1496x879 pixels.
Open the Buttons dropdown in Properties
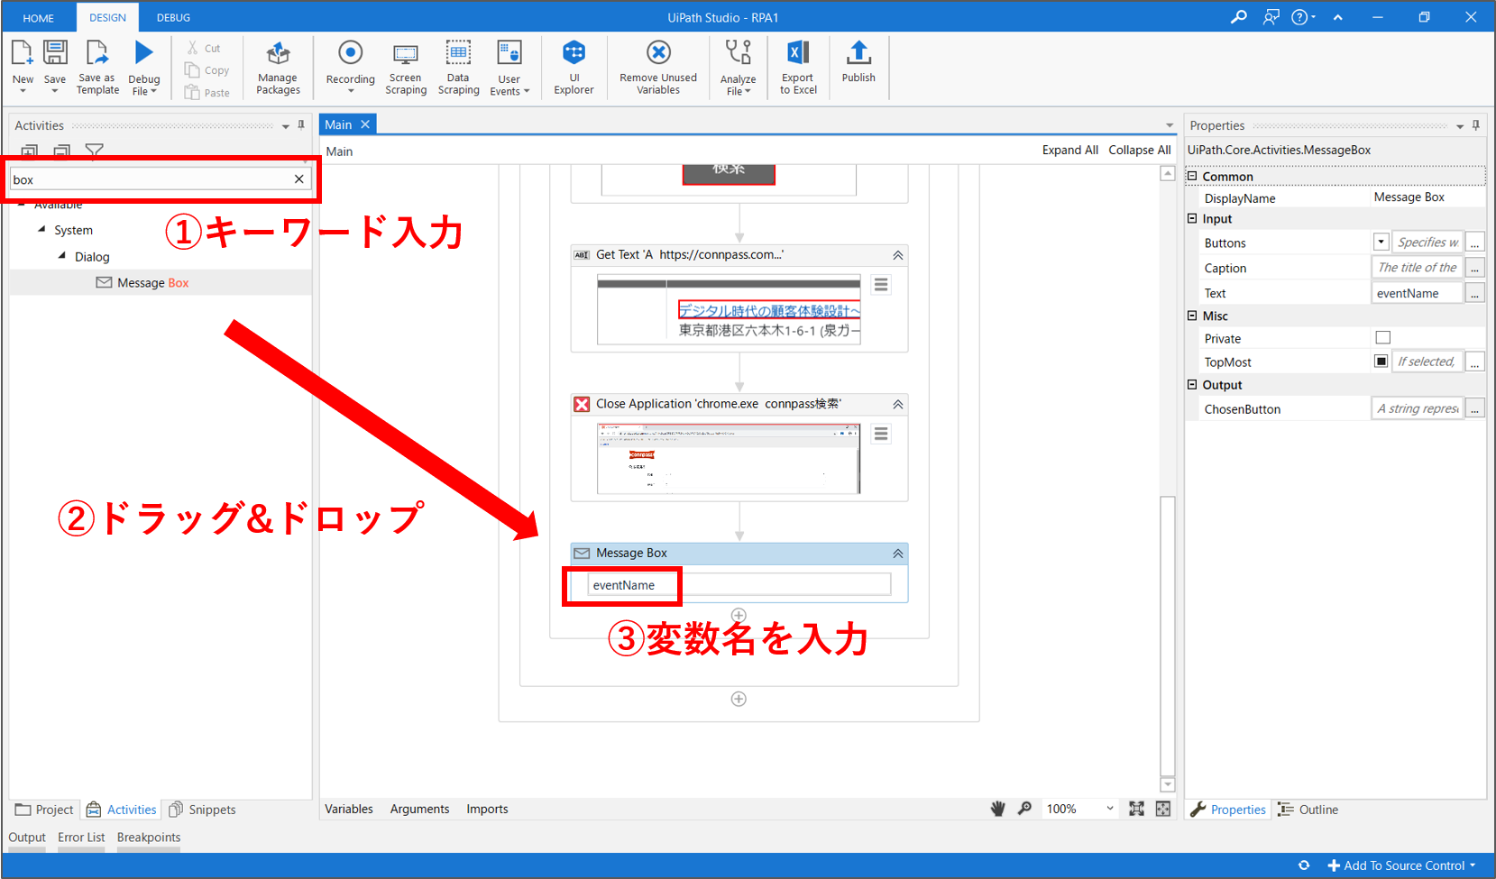pyautogui.click(x=1381, y=242)
